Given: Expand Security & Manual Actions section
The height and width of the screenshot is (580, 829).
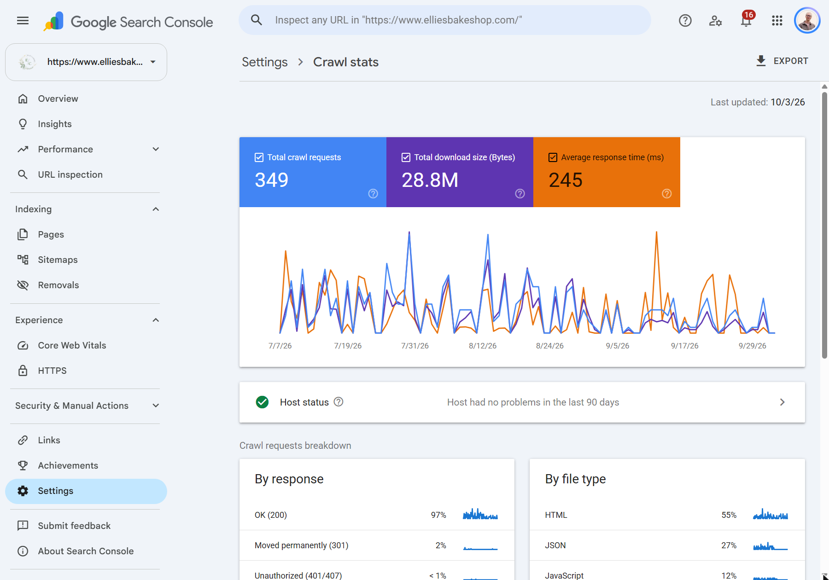Looking at the screenshot, I should tap(156, 406).
